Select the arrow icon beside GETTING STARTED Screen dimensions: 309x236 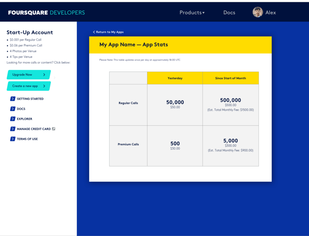[x=12, y=99]
